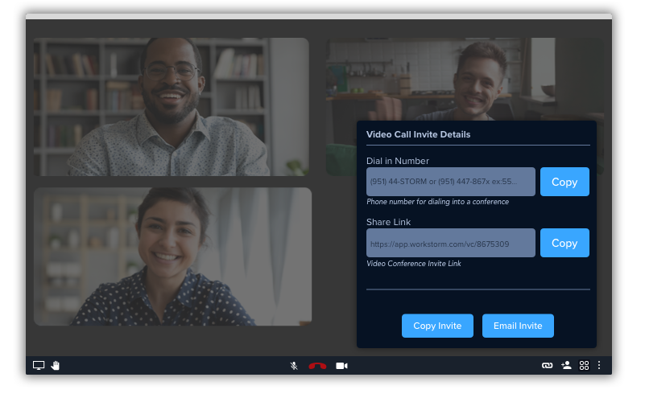Toggle the video camera icon
This screenshot has height=402, width=645.
tap(341, 366)
